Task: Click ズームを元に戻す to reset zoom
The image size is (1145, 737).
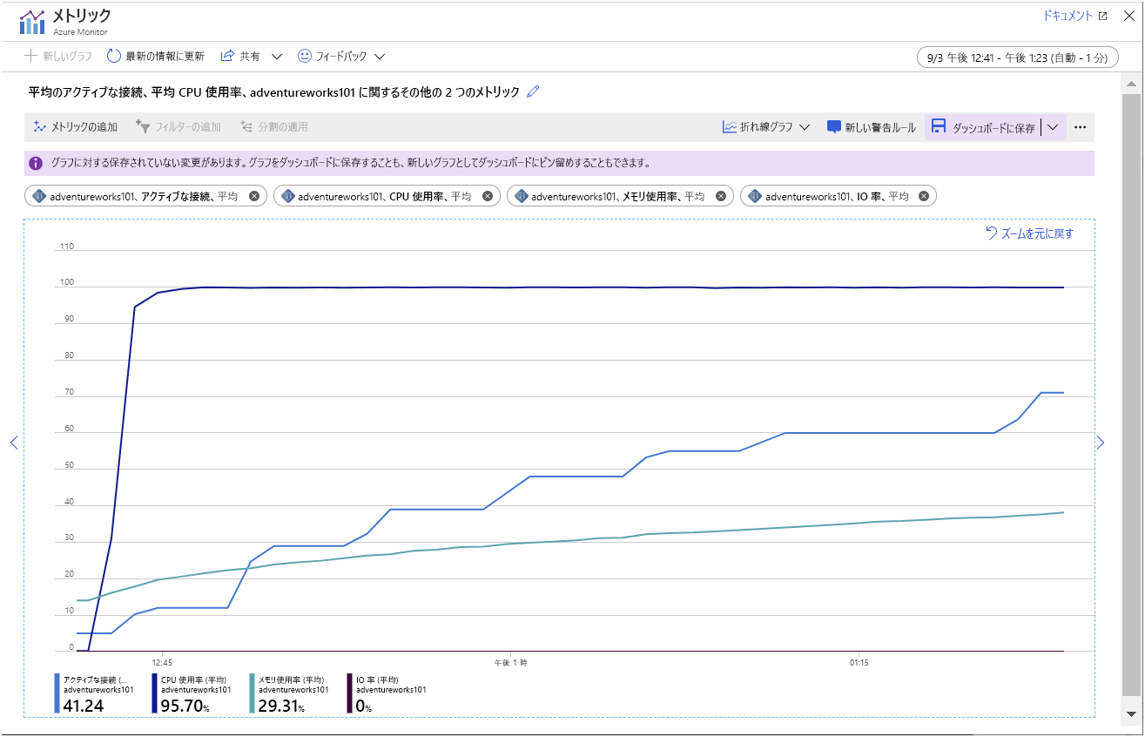Action: 1029,233
